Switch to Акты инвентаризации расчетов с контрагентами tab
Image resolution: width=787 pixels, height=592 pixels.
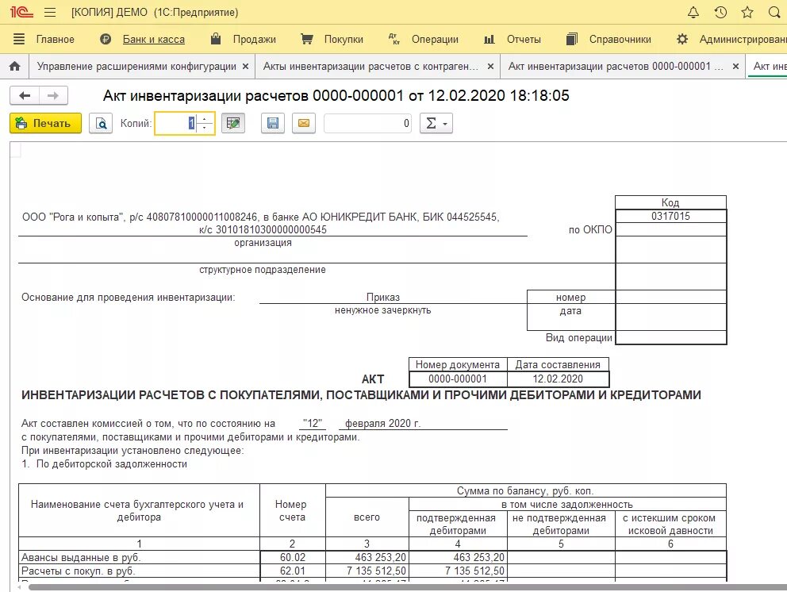coord(371,67)
